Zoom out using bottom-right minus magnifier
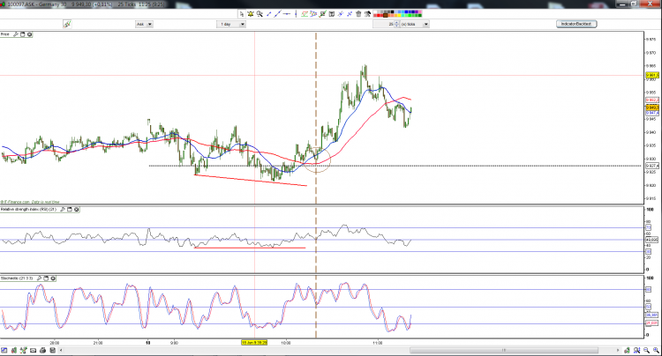The image size is (662, 356). click(646, 350)
